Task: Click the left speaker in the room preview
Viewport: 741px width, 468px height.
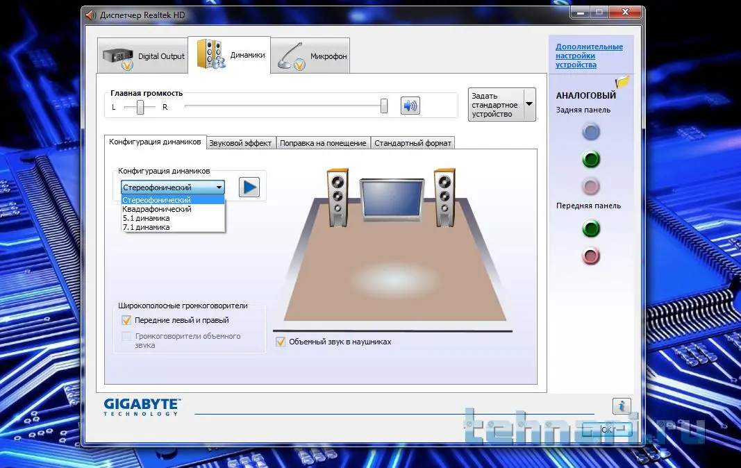Action: [x=338, y=197]
